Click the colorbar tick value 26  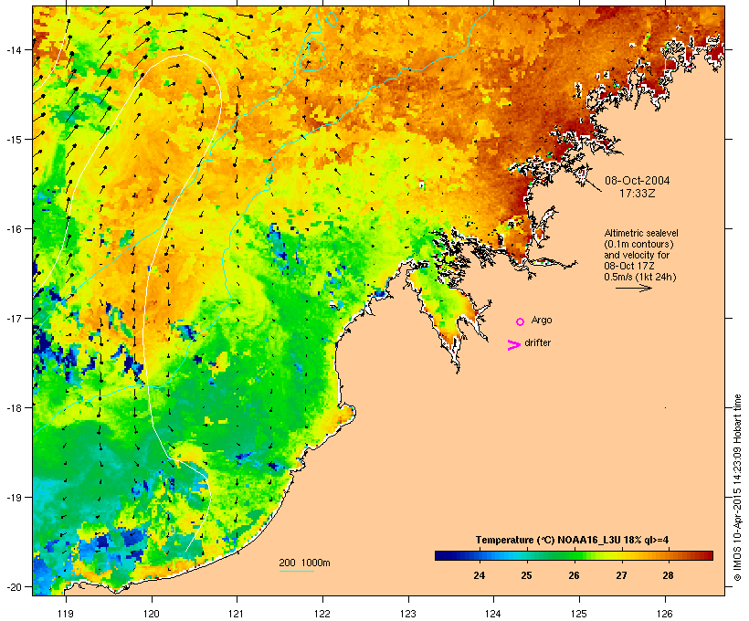tap(574, 575)
